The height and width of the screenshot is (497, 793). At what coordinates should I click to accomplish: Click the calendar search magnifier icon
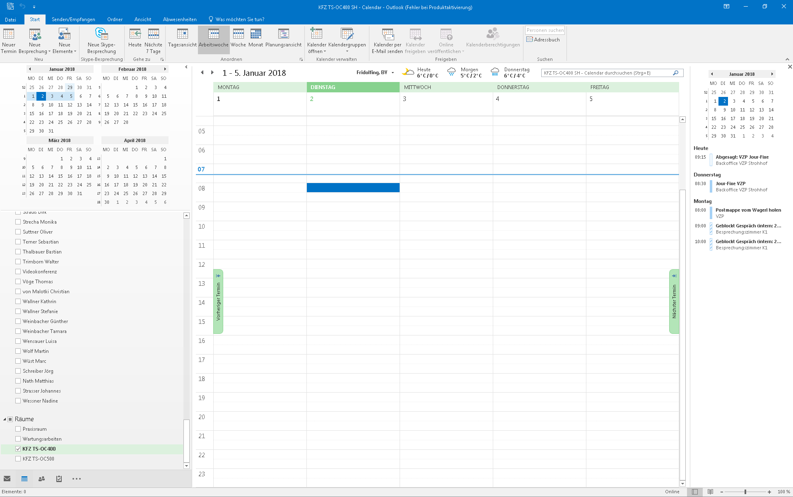(x=675, y=73)
